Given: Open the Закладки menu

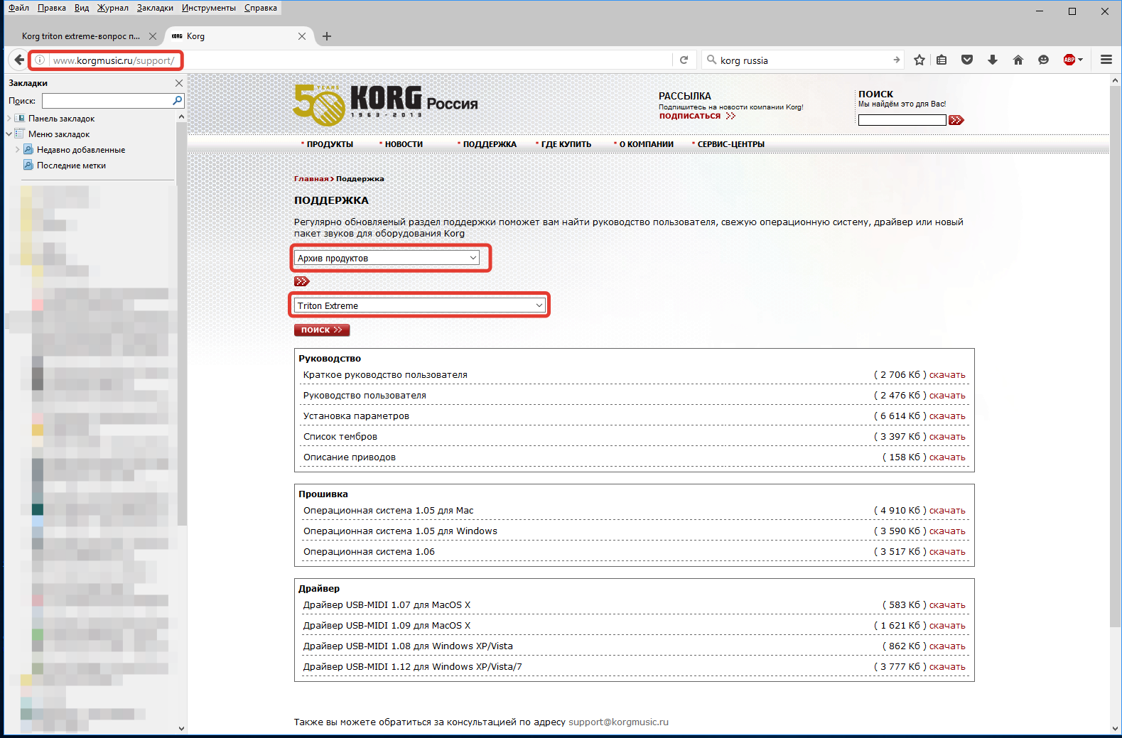Looking at the screenshot, I should [x=155, y=8].
